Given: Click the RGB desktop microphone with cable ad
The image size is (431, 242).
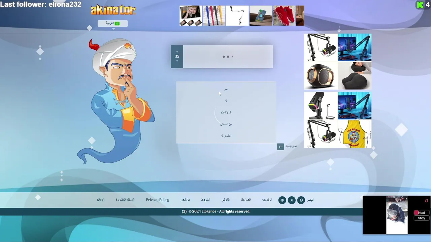Looking at the screenshot, I should coord(321,106).
